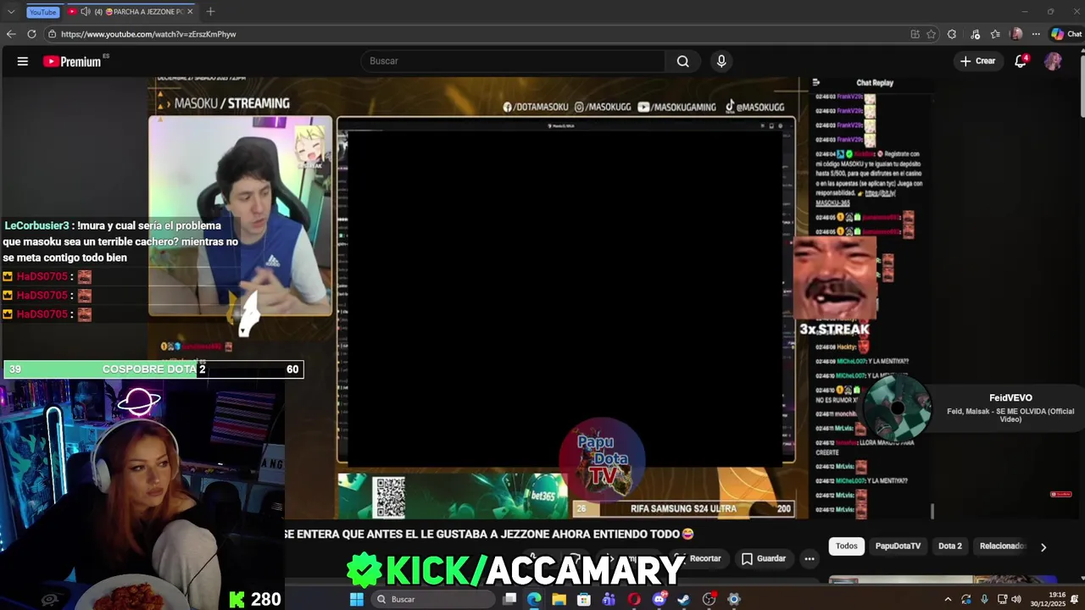This screenshot has height=610, width=1085.
Task: Click the Recortar clip button
Action: pos(698,558)
